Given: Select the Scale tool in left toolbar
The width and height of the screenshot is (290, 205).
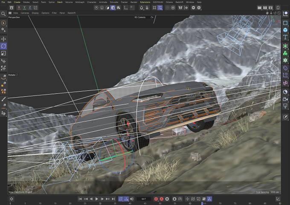Looking at the screenshot, I should (x=3, y=53).
